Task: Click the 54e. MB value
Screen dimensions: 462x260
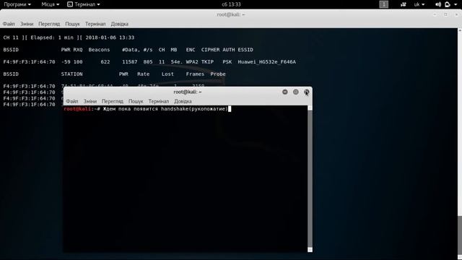Action: [x=177, y=62]
